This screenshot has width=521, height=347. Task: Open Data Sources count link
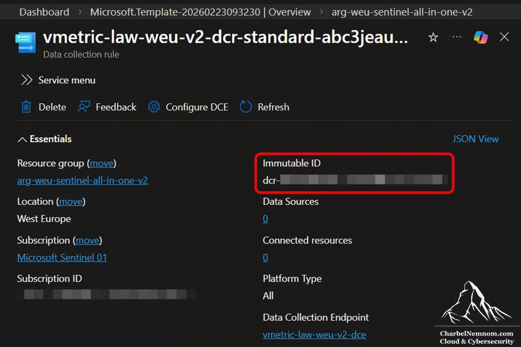point(266,219)
